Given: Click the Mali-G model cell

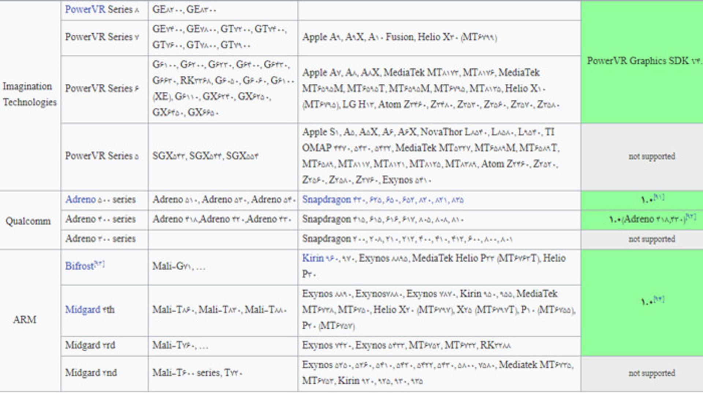Looking at the screenshot, I should pos(223,267).
